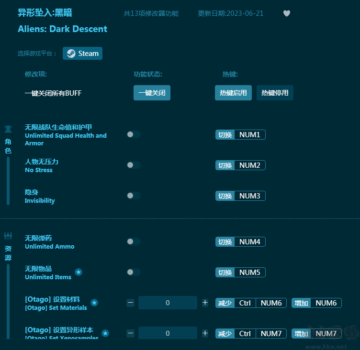
Task: Click the Otago Set Materials value field
Action: coord(168,303)
